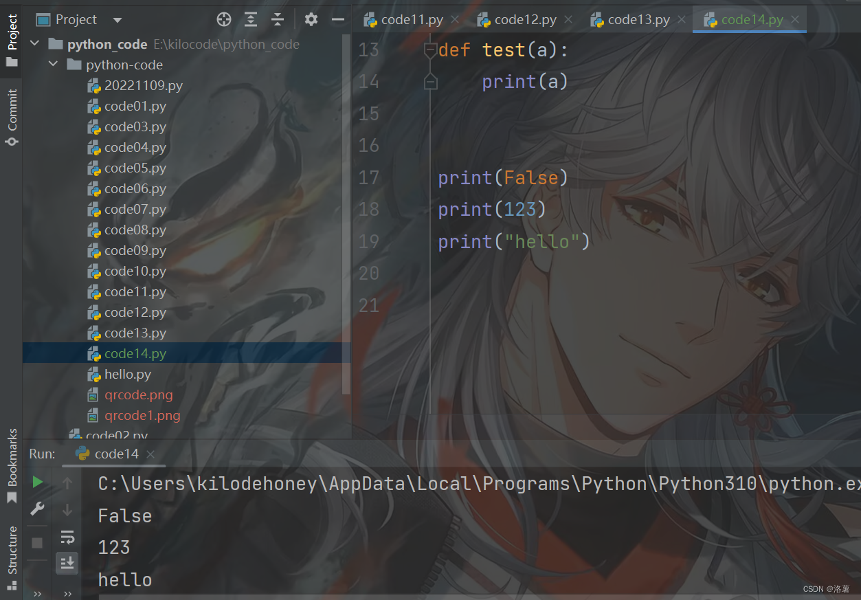The height and width of the screenshot is (600, 861).
Task: Click the Collapse All icon in Project panel
Action: click(278, 19)
